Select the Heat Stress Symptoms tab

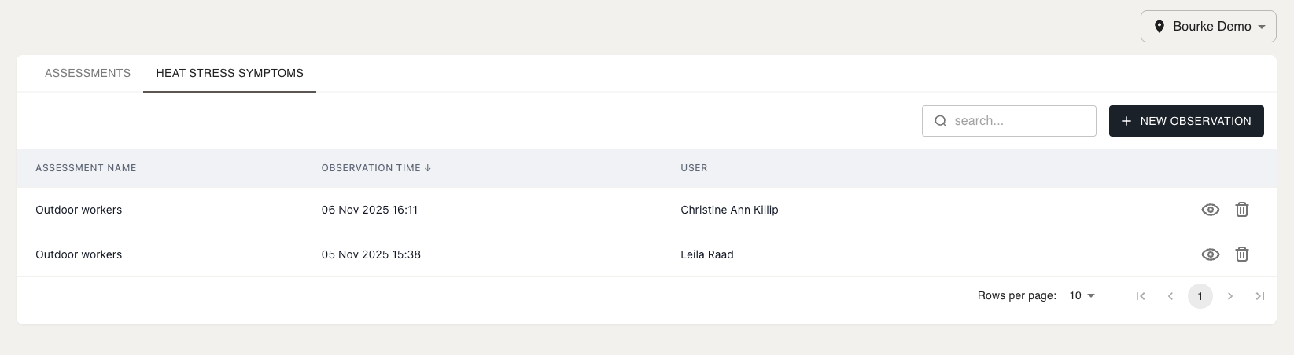(x=230, y=73)
